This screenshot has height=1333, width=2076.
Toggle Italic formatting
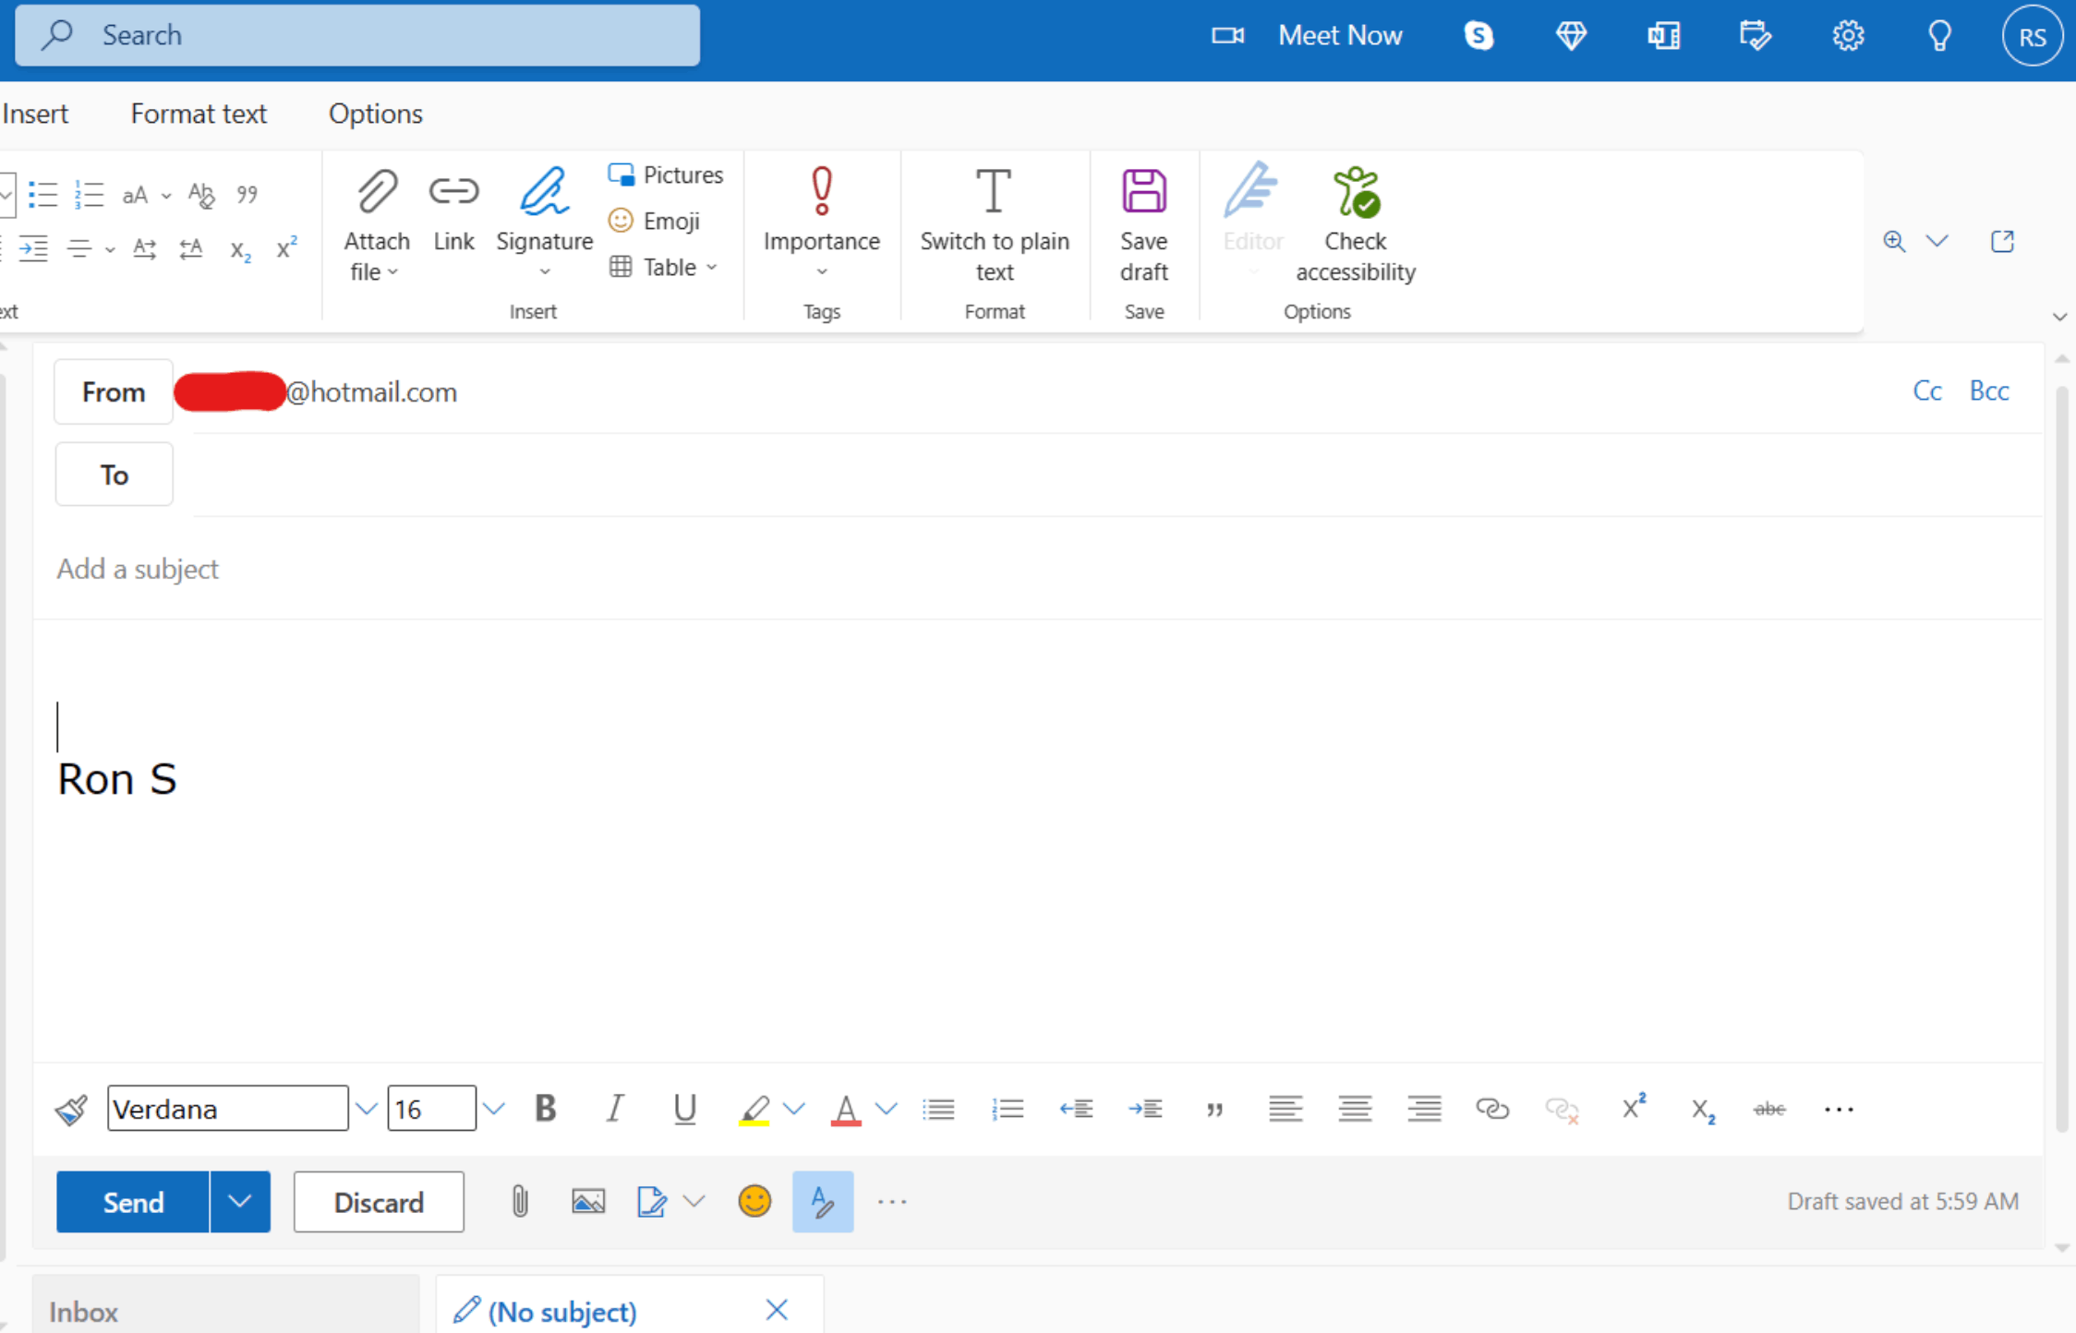[614, 1109]
